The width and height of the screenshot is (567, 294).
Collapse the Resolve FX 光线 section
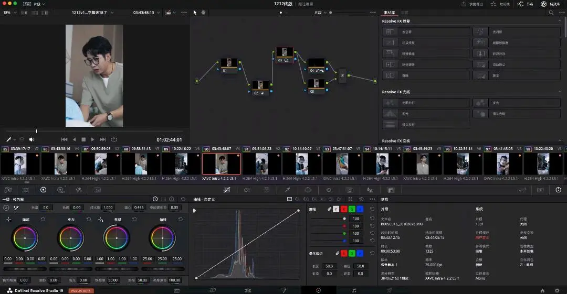coord(560,92)
